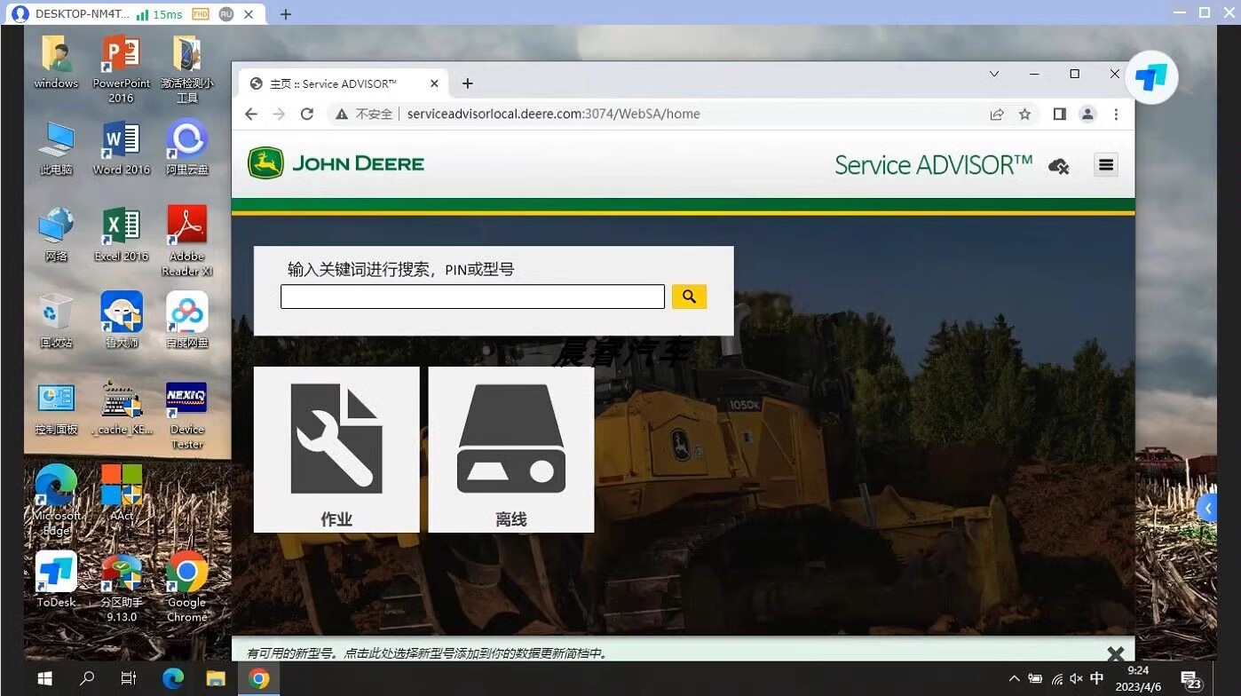Open Chrome profile avatar
Viewport: 1241px width, 696px height.
click(1087, 114)
